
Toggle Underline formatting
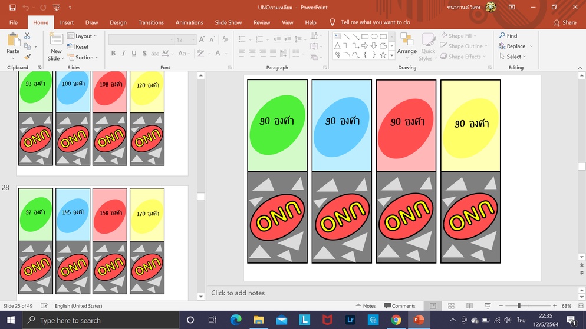[134, 54]
